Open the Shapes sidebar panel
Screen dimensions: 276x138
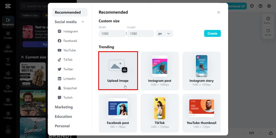[x=8, y=75]
